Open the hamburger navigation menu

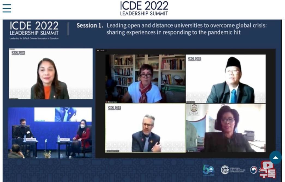[7, 8]
